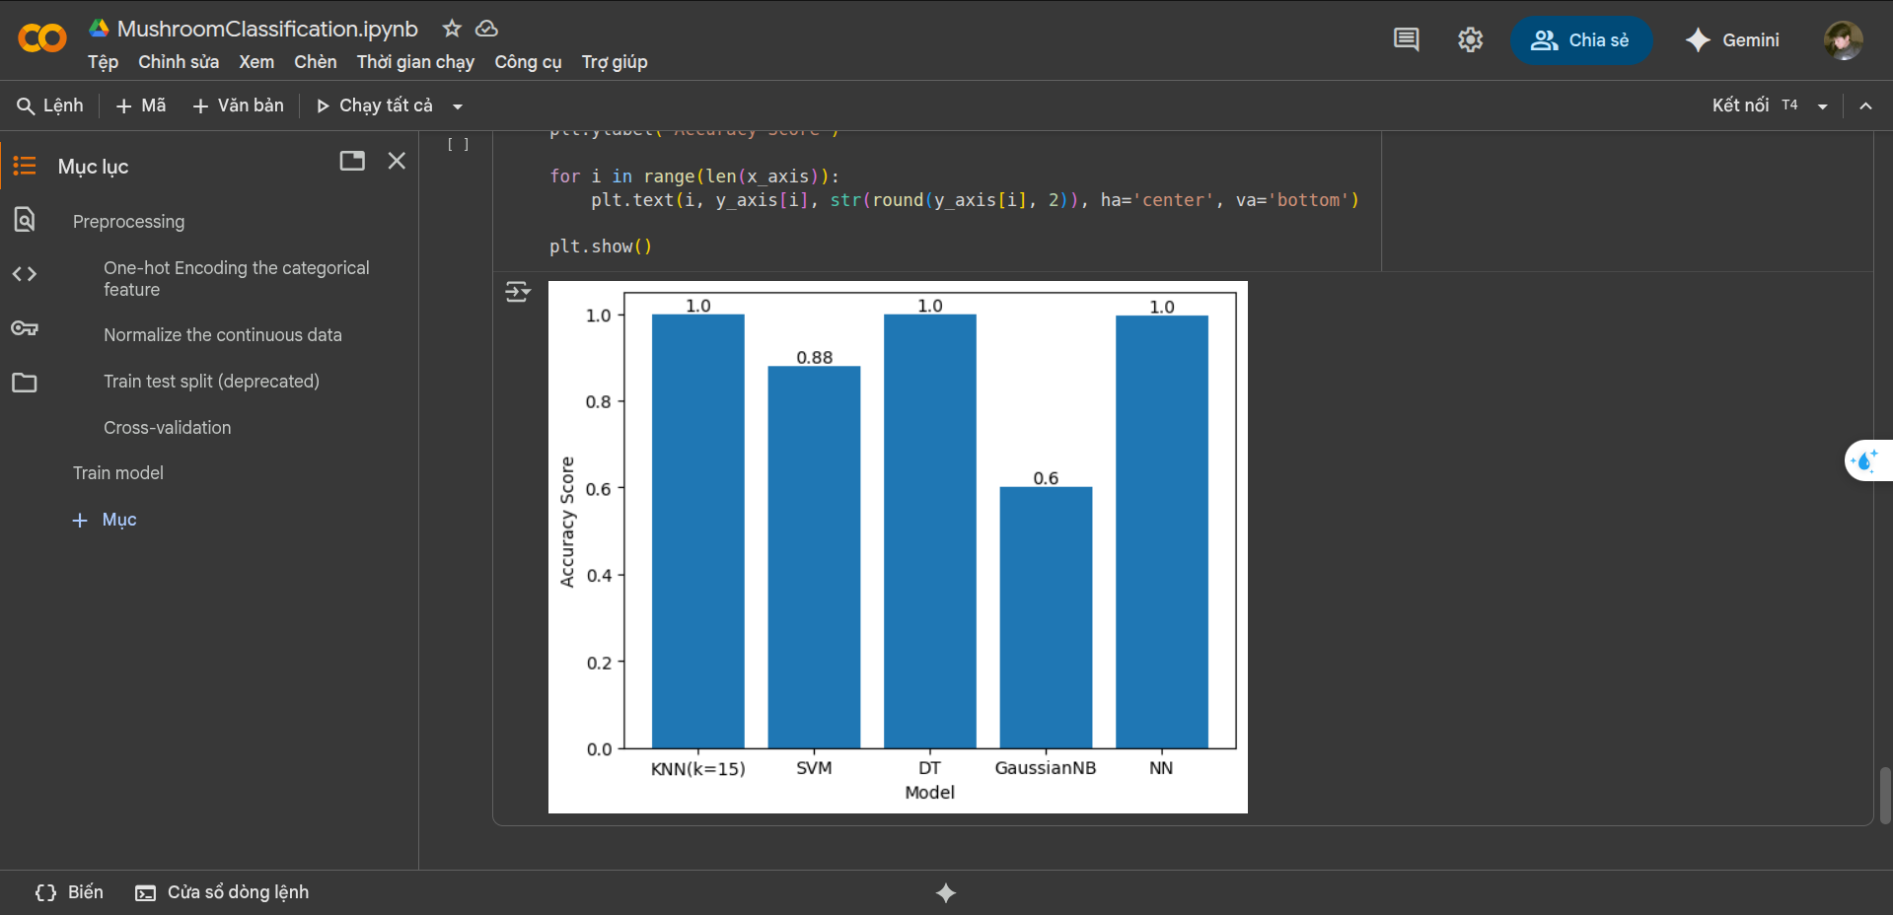1893x915 pixels.
Task: Click the notebook vertical scrollbar thumb
Action: (x=1885, y=795)
